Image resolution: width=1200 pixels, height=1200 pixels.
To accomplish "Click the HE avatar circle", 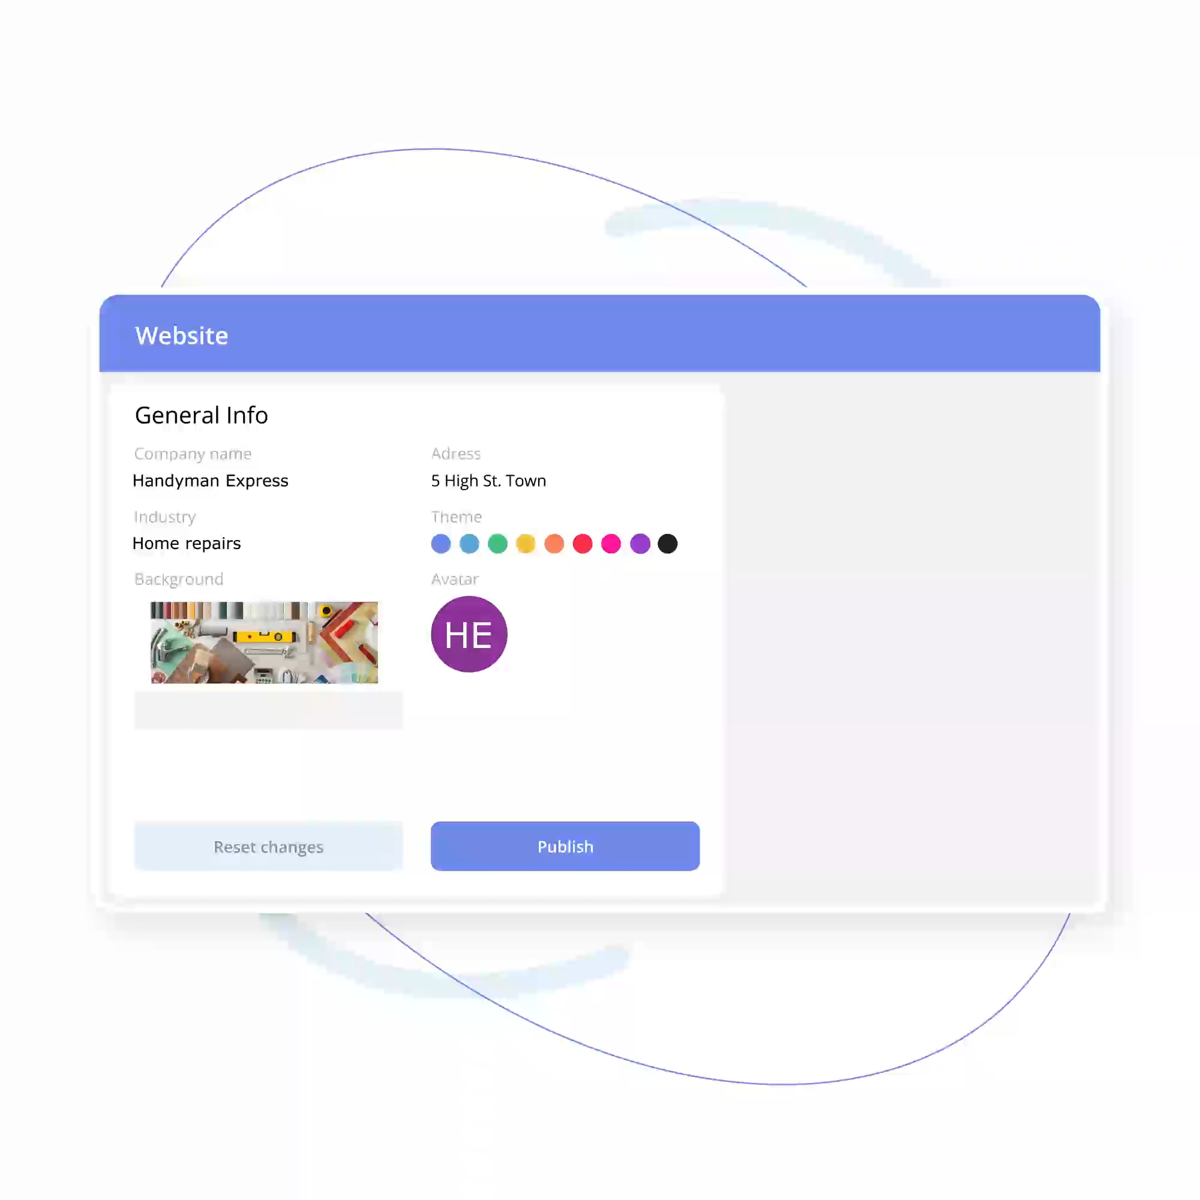I will (x=469, y=634).
